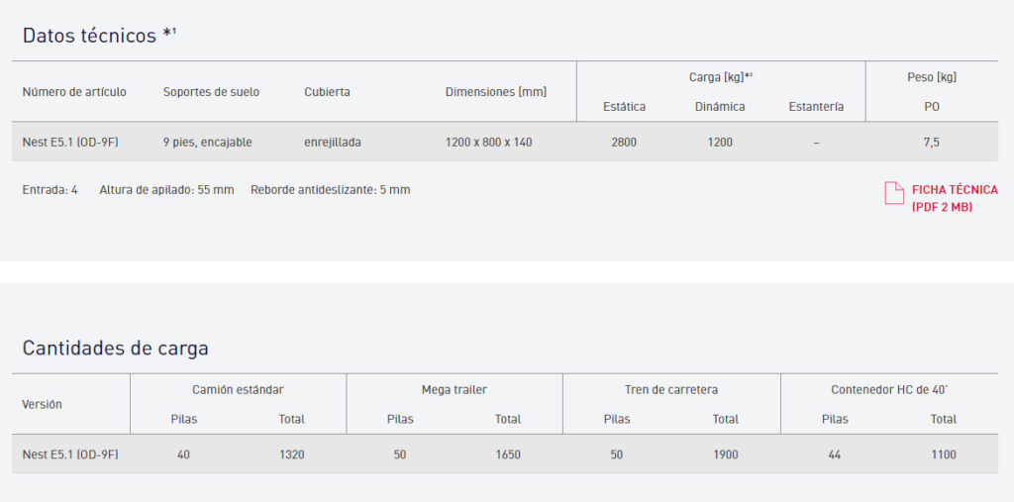Select the 1320 total value cell
The width and height of the screenshot is (1014, 502).
(291, 454)
